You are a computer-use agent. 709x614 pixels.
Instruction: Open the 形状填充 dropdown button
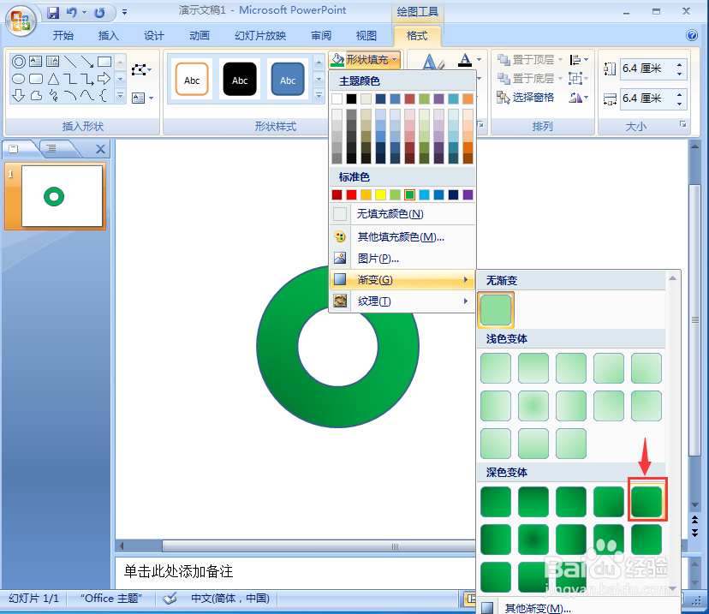pos(366,60)
